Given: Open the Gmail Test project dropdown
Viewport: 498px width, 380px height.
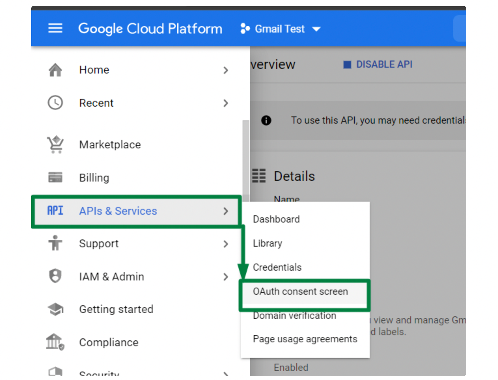Looking at the screenshot, I should [x=281, y=29].
